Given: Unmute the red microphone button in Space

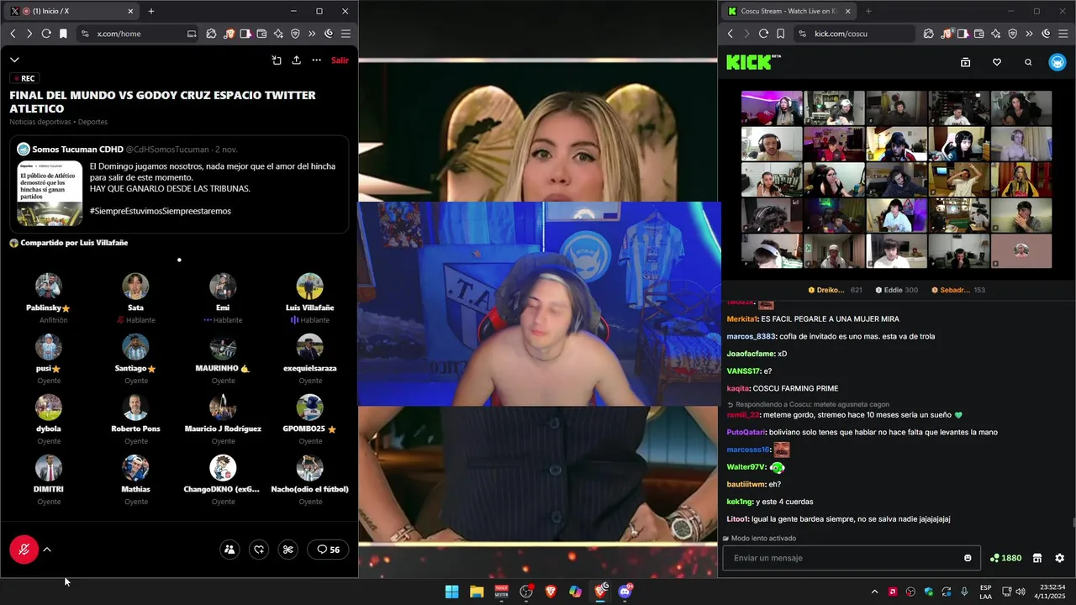Looking at the screenshot, I should click(x=24, y=550).
